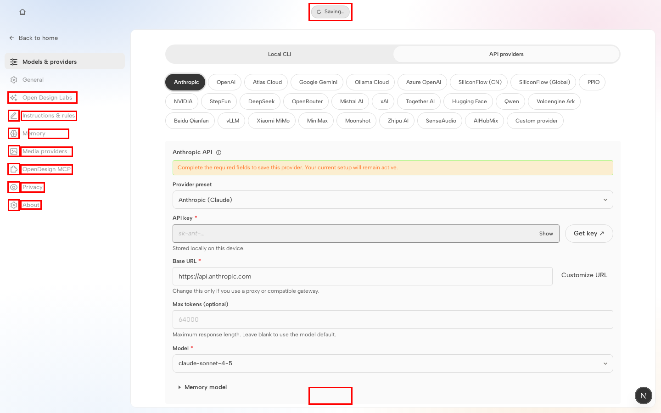The height and width of the screenshot is (413, 661).
Task: Open the Provider preset dropdown
Action: tap(392, 200)
